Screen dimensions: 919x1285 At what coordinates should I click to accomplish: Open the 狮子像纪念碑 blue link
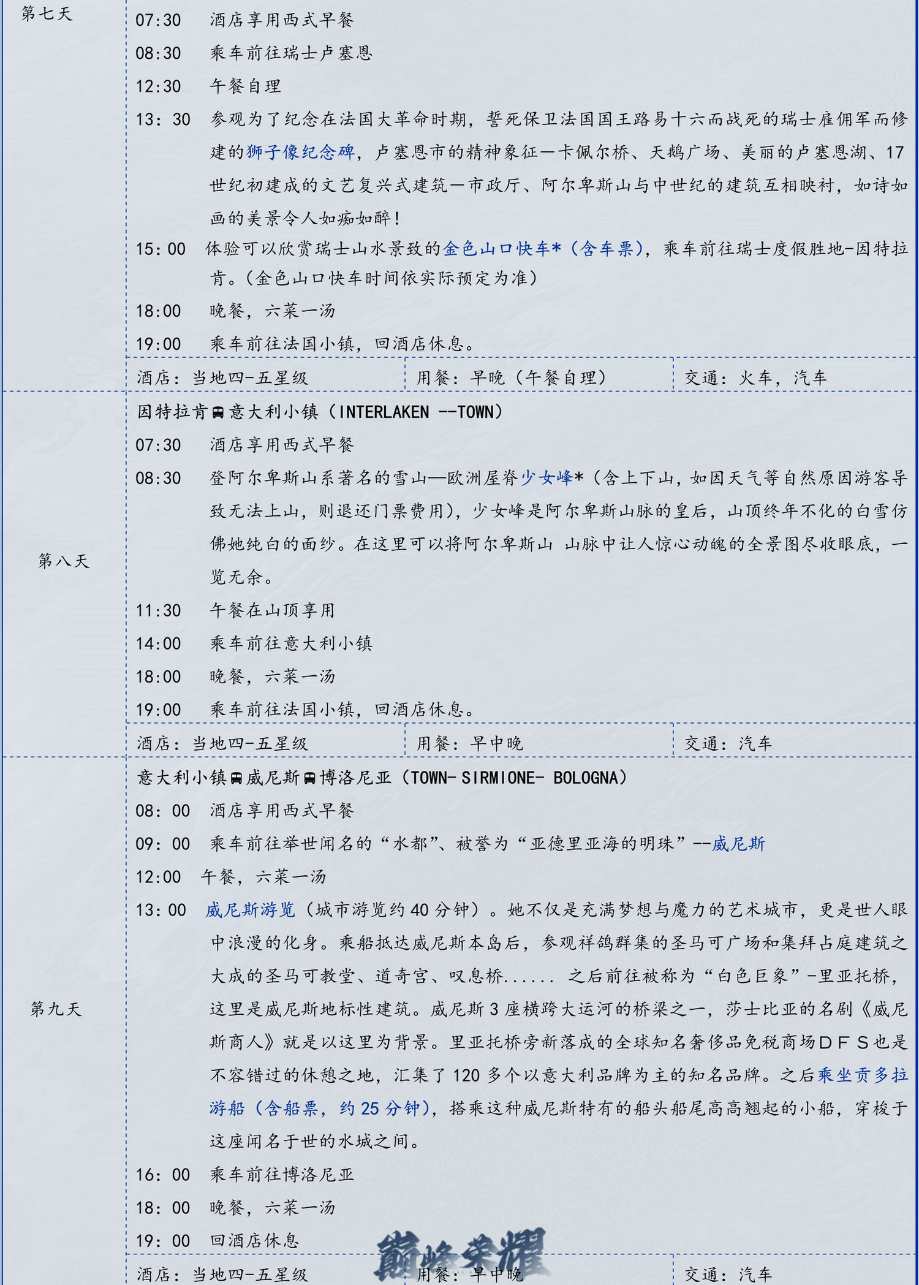(x=300, y=152)
